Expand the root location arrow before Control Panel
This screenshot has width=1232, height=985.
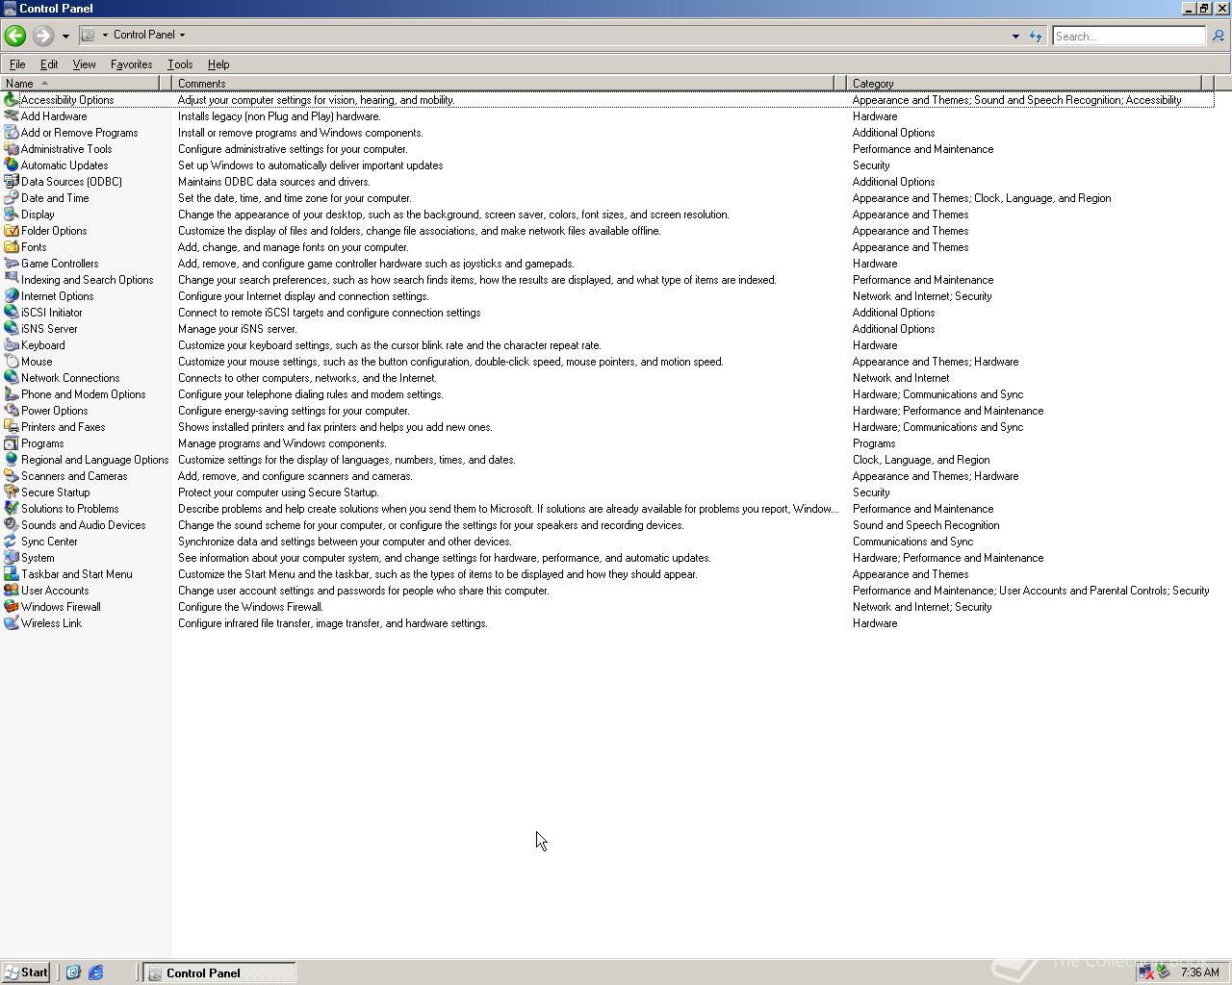105,35
